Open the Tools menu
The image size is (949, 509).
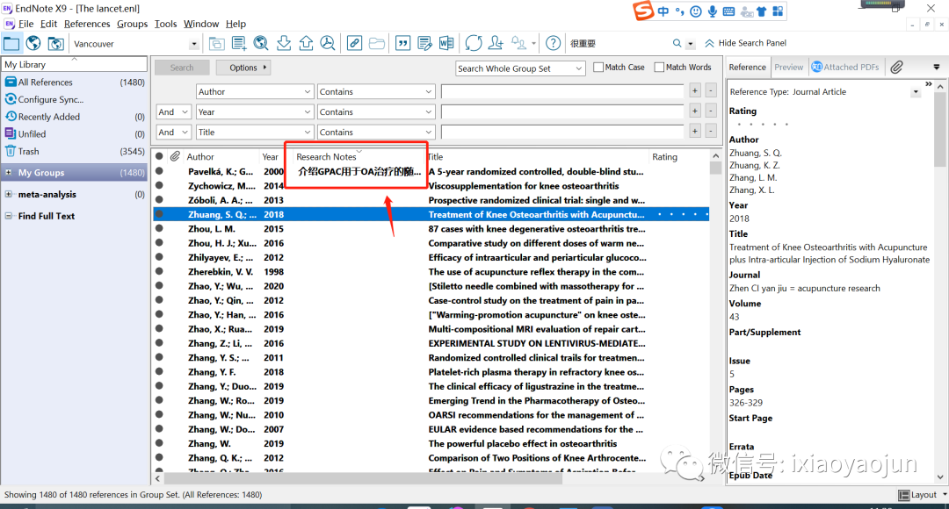click(x=165, y=24)
